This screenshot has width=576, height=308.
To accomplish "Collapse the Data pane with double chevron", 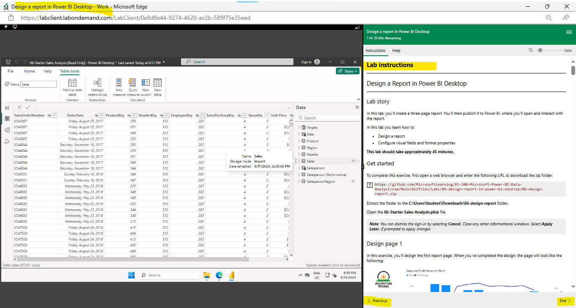I will 357,108.
